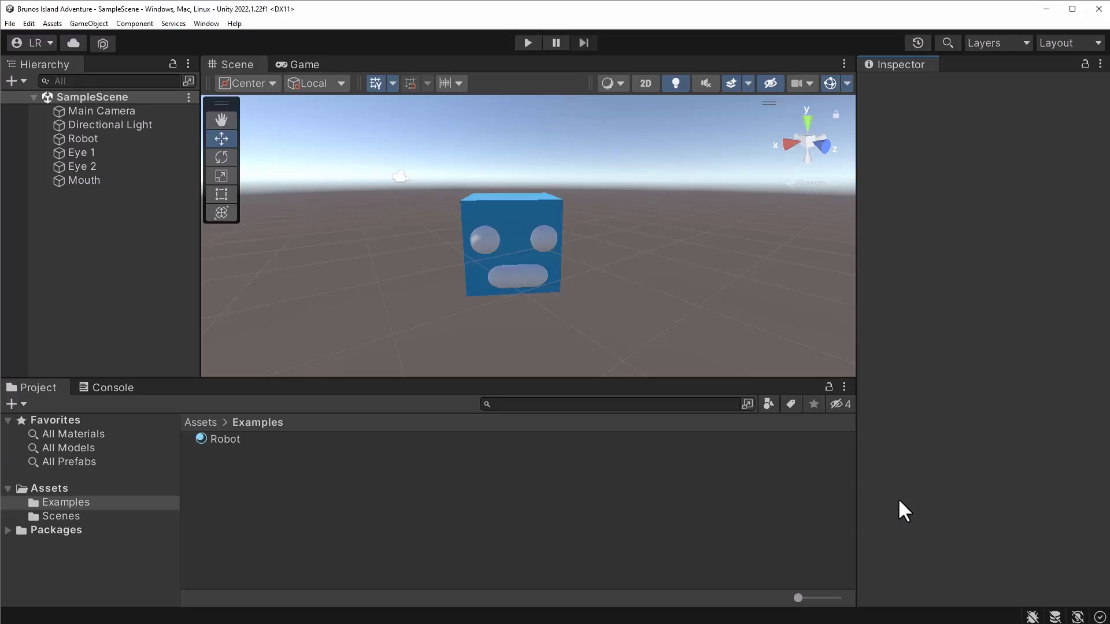Collapse the SampleScene tree
The image size is (1110, 624).
click(x=34, y=98)
